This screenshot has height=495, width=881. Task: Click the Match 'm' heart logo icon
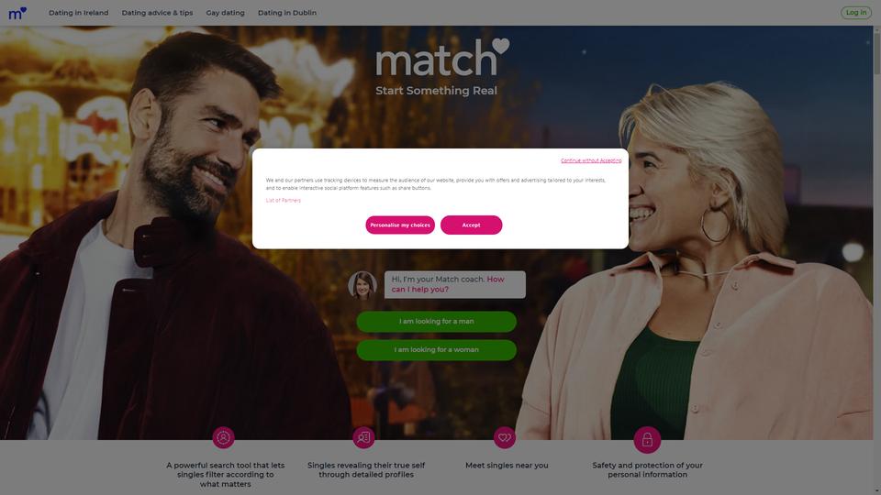pyautogui.click(x=17, y=13)
